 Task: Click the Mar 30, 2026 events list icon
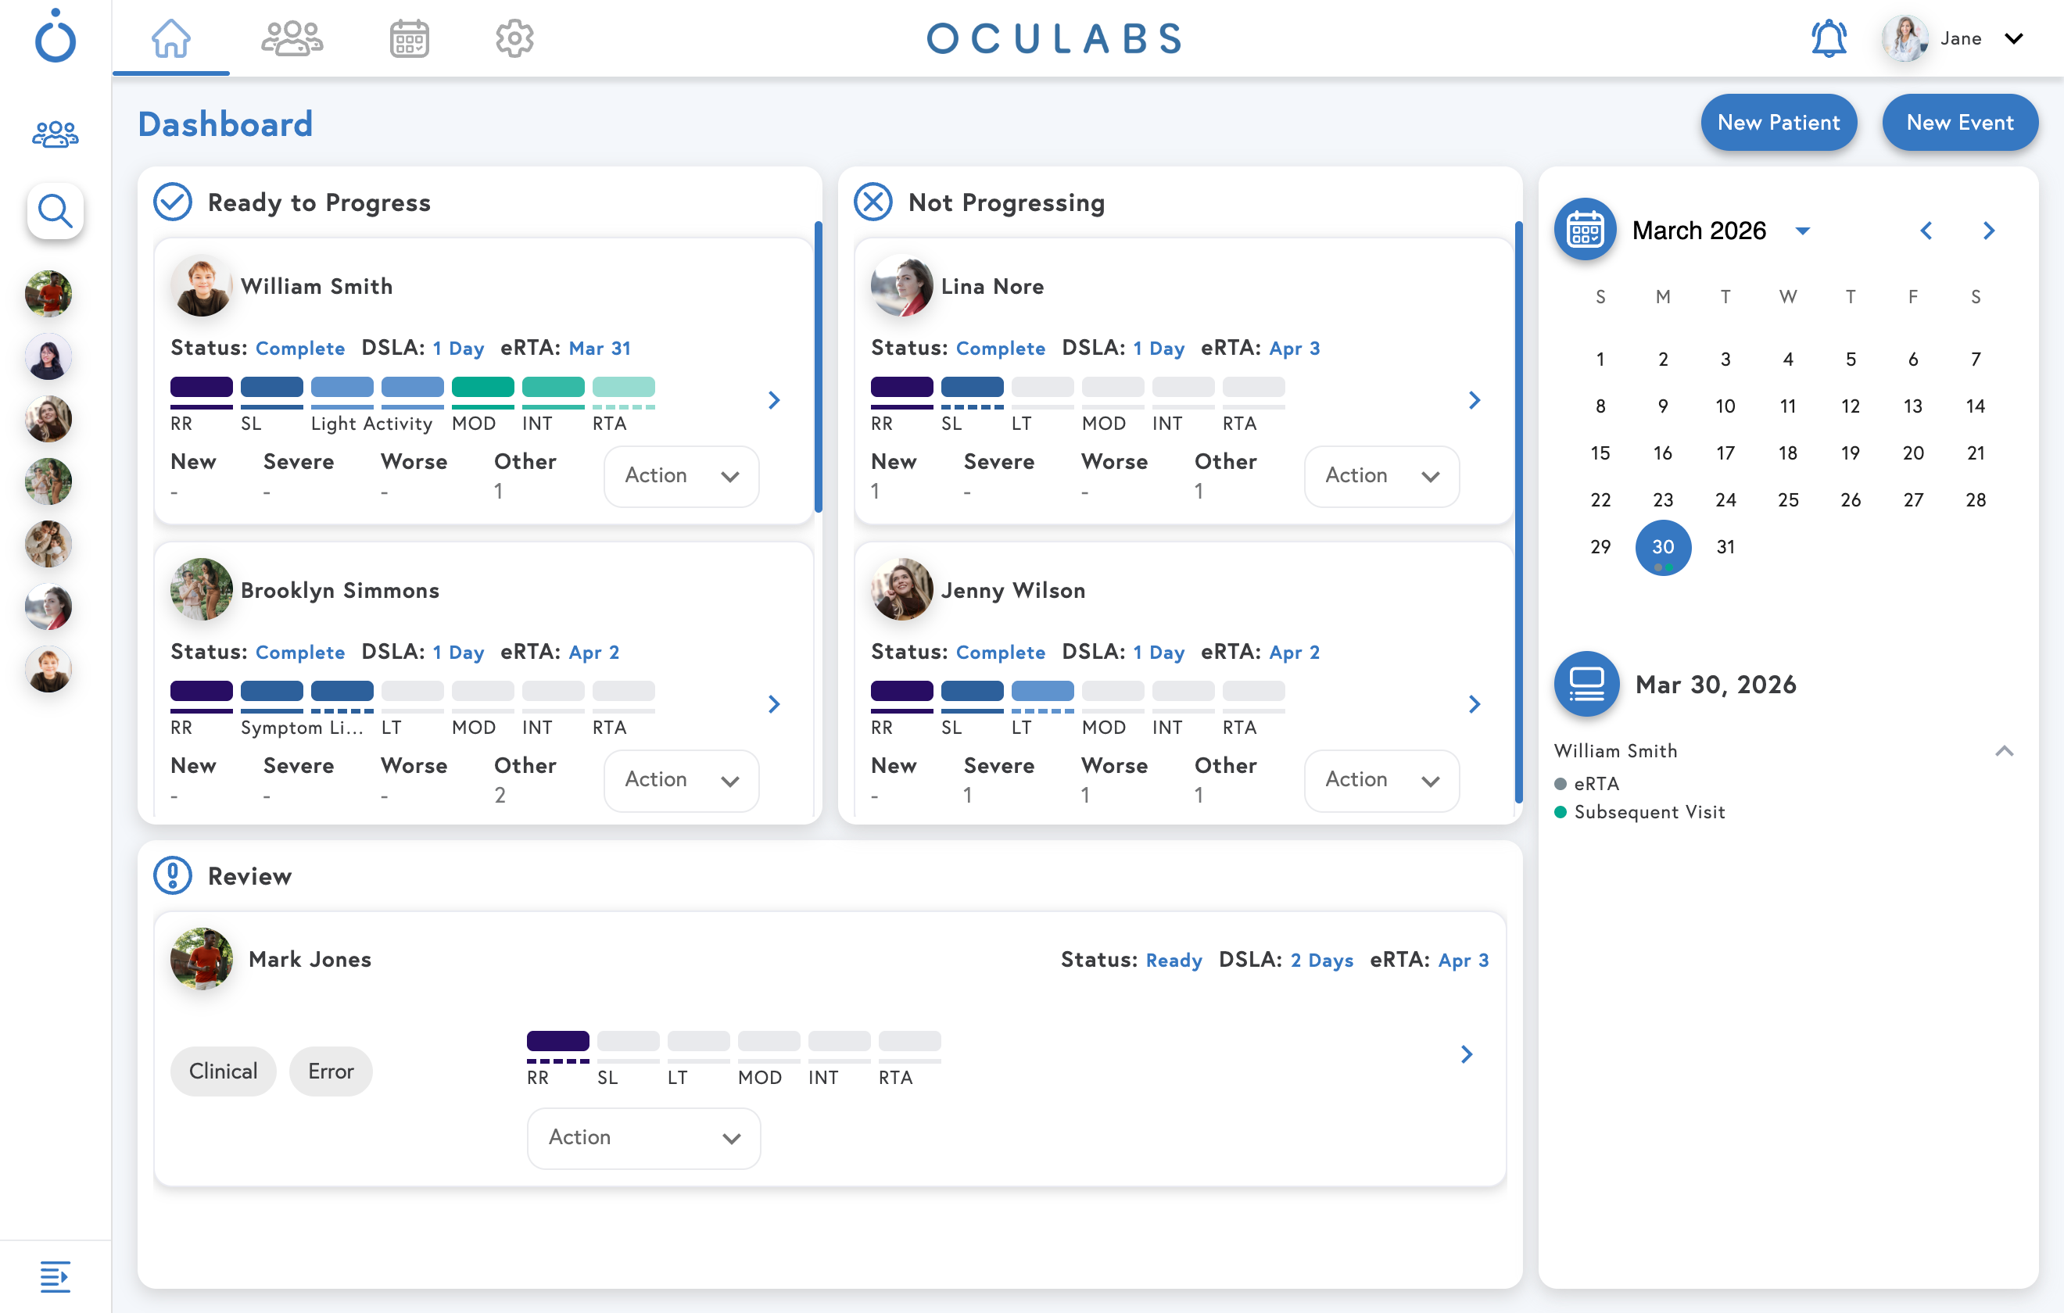pyautogui.click(x=1586, y=684)
